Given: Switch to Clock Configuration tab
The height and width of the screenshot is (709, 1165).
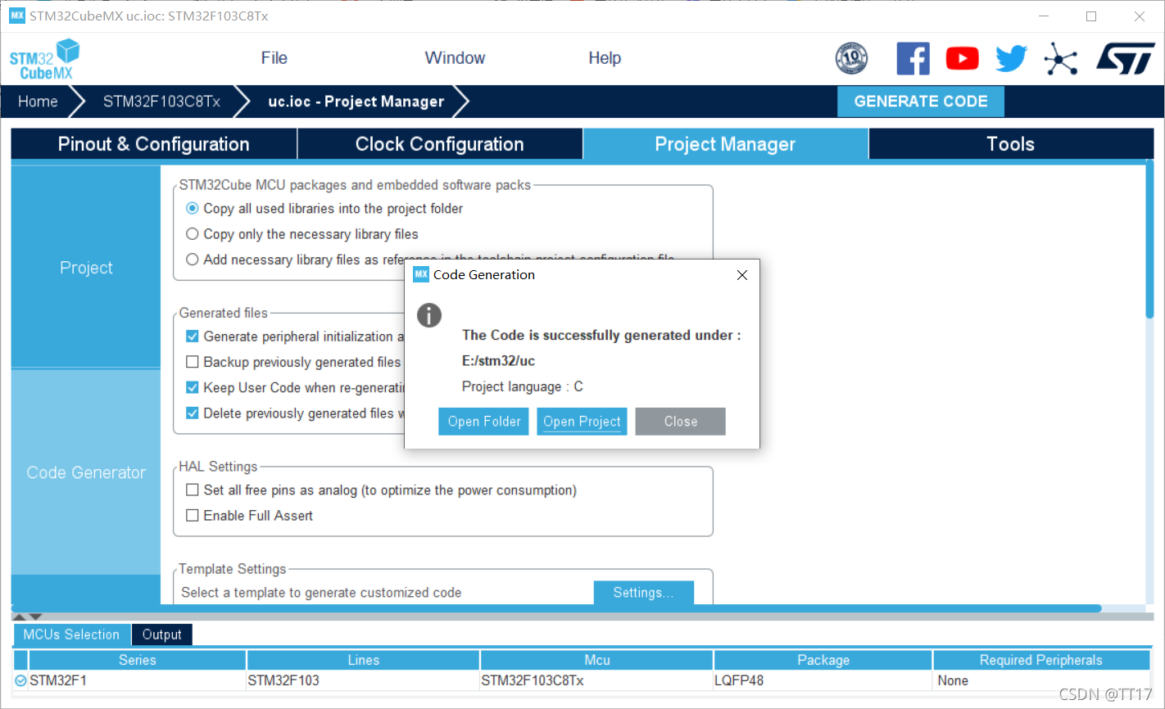Looking at the screenshot, I should coord(440,144).
